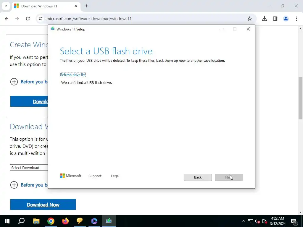This screenshot has width=303, height=227.
Task: Open Chrome downloads icon
Action: pyautogui.click(x=265, y=19)
